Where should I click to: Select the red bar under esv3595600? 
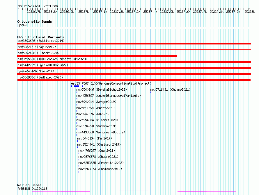(134, 62)
